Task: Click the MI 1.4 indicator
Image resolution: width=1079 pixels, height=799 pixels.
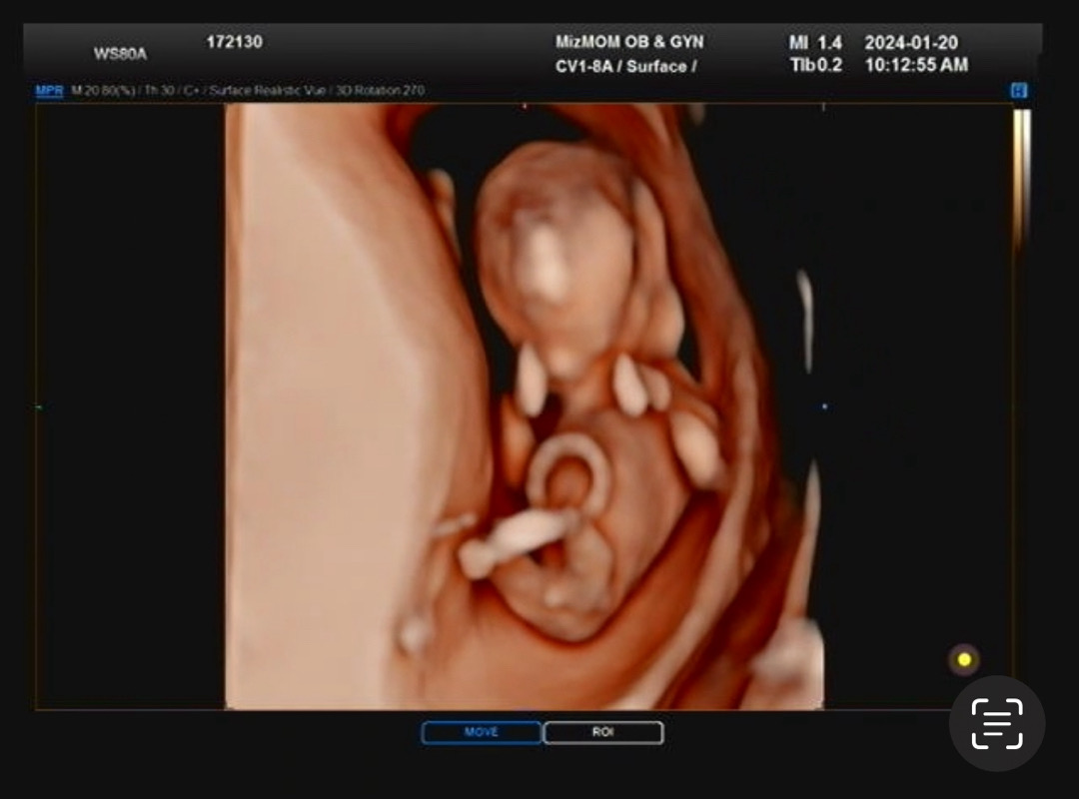Action: [815, 42]
